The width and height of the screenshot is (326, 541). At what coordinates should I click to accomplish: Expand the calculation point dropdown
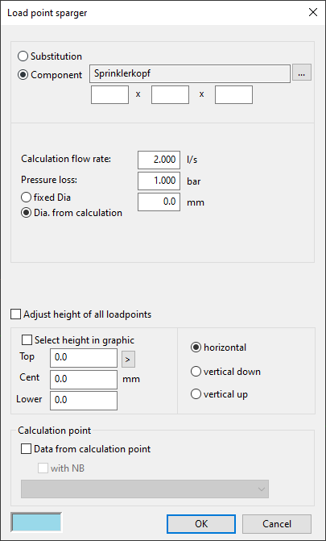tap(145, 489)
